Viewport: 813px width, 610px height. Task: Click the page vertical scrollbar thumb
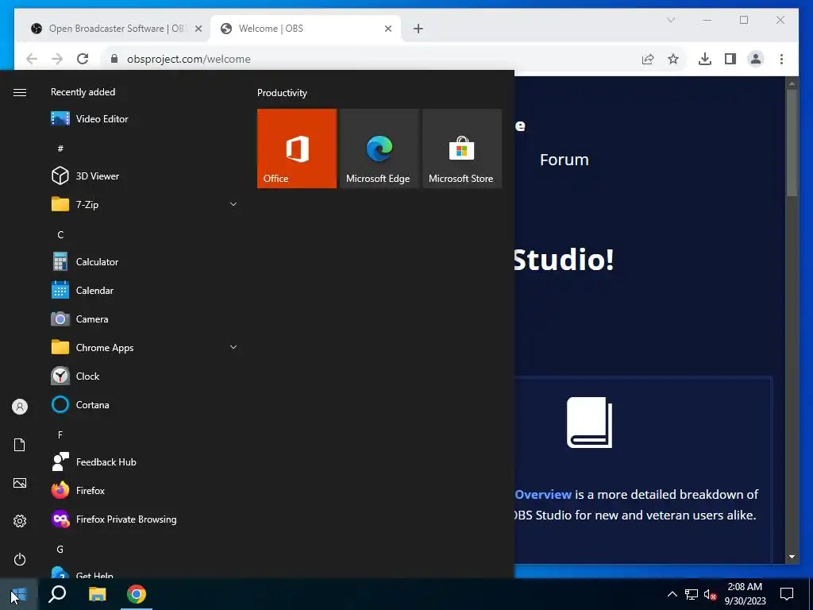pos(792,143)
